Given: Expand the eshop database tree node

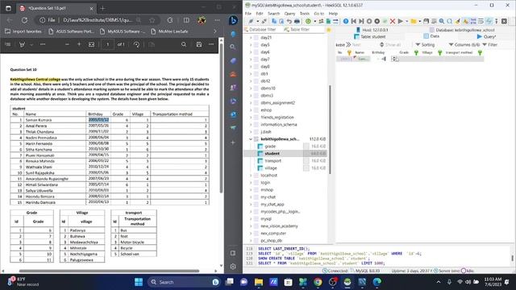Looking at the screenshot, I should point(251,110).
